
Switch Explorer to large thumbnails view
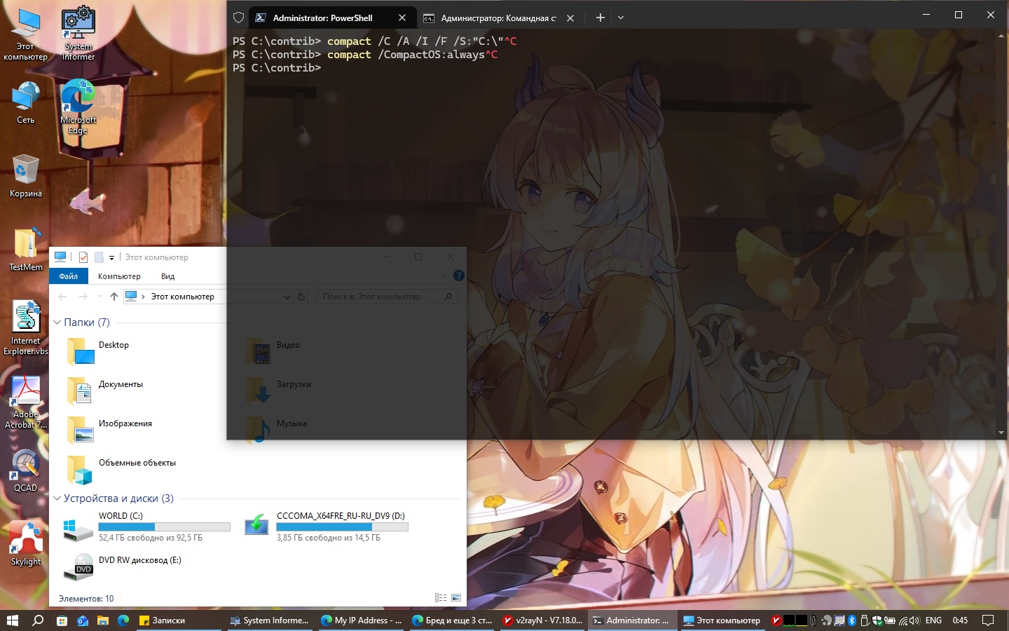tap(456, 598)
